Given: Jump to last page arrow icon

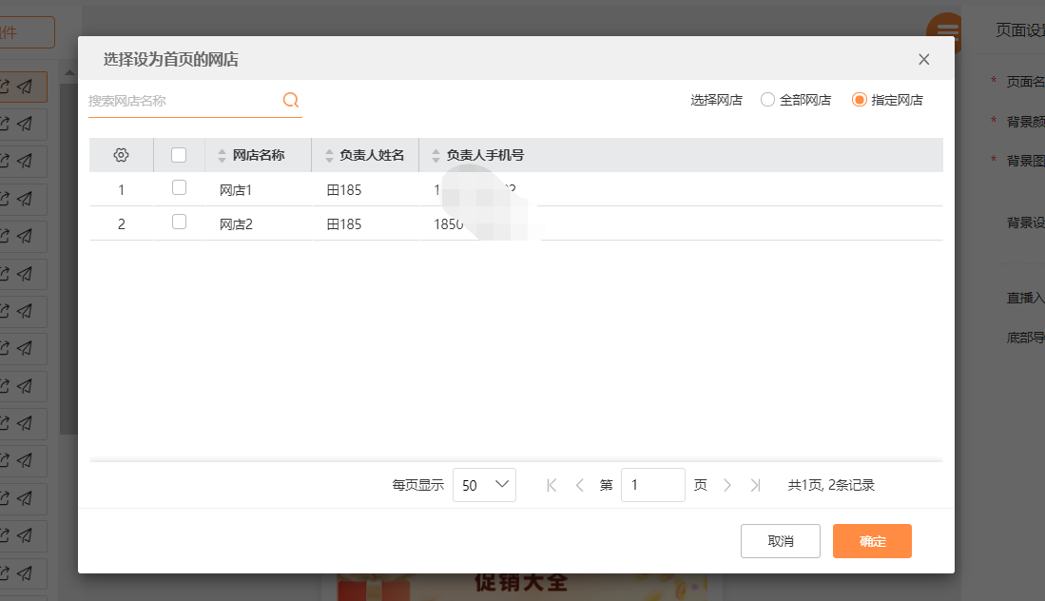Looking at the screenshot, I should point(755,485).
